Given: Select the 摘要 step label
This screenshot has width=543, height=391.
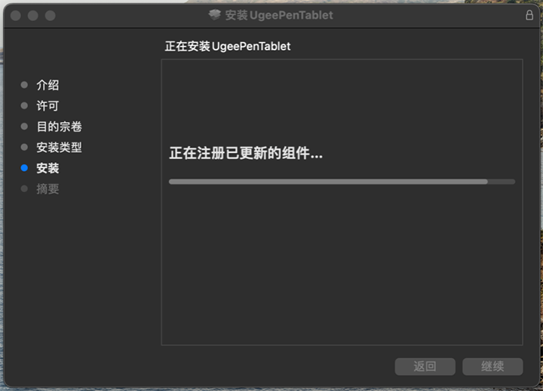Looking at the screenshot, I should (x=48, y=189).
